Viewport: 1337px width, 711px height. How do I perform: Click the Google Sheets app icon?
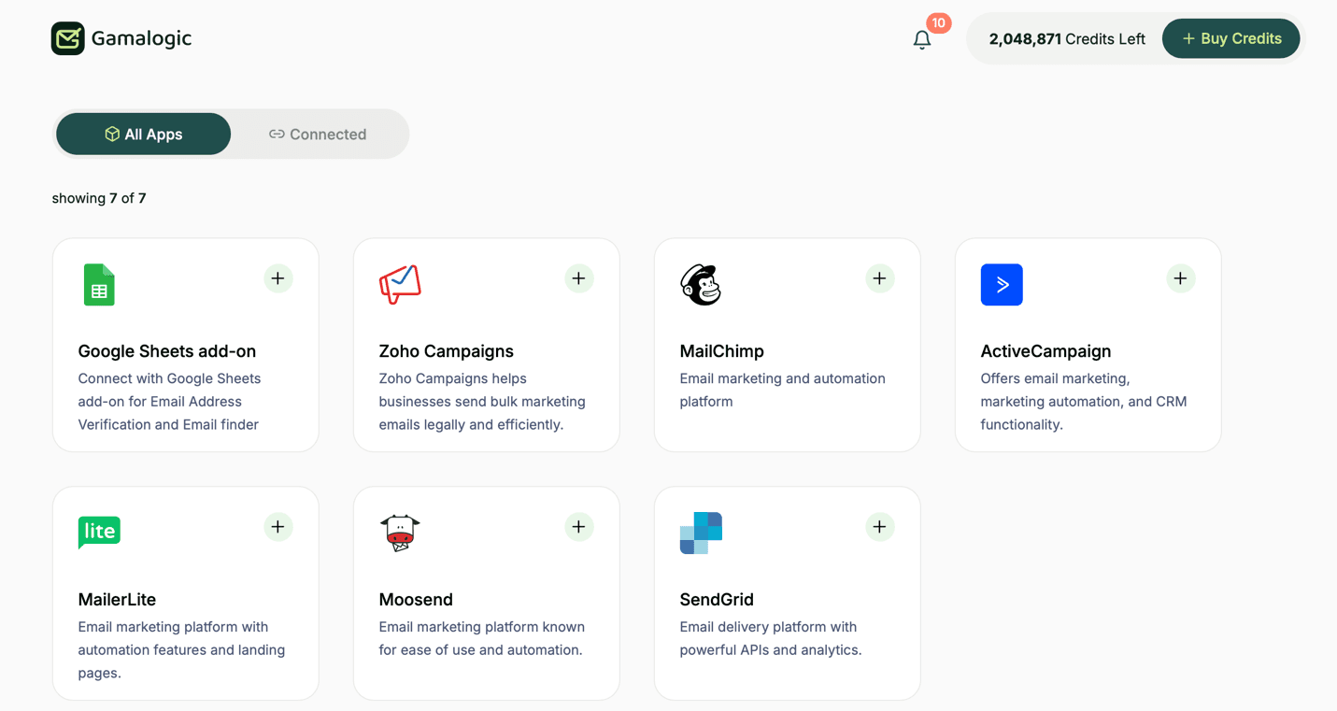click(x=99, y=285)
